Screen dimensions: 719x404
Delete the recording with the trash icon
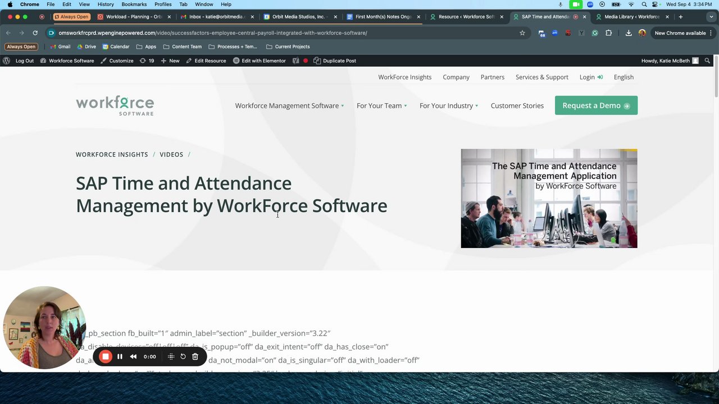pyautogui.click(x=195, y=356)
